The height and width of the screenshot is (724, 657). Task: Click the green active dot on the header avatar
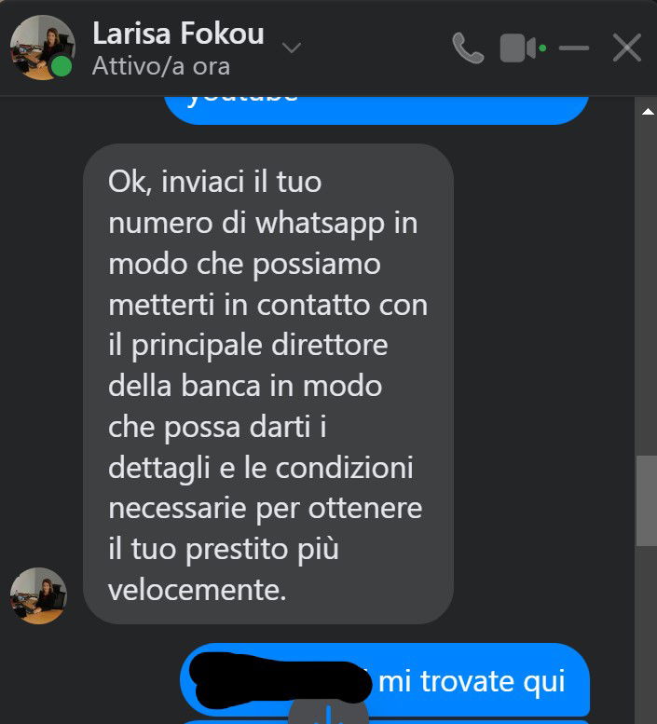pyautogui.click(x=62, y=66)
